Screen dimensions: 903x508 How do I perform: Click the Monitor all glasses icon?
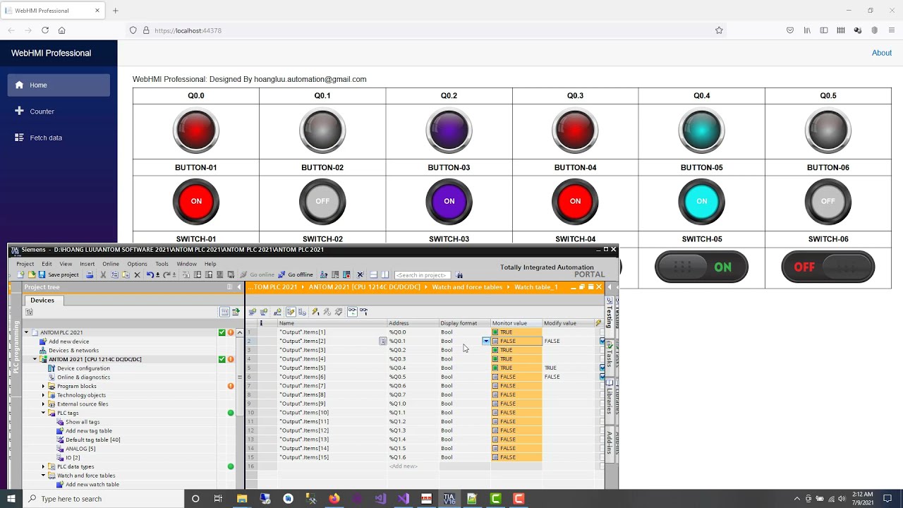click(x=351, y=311)
